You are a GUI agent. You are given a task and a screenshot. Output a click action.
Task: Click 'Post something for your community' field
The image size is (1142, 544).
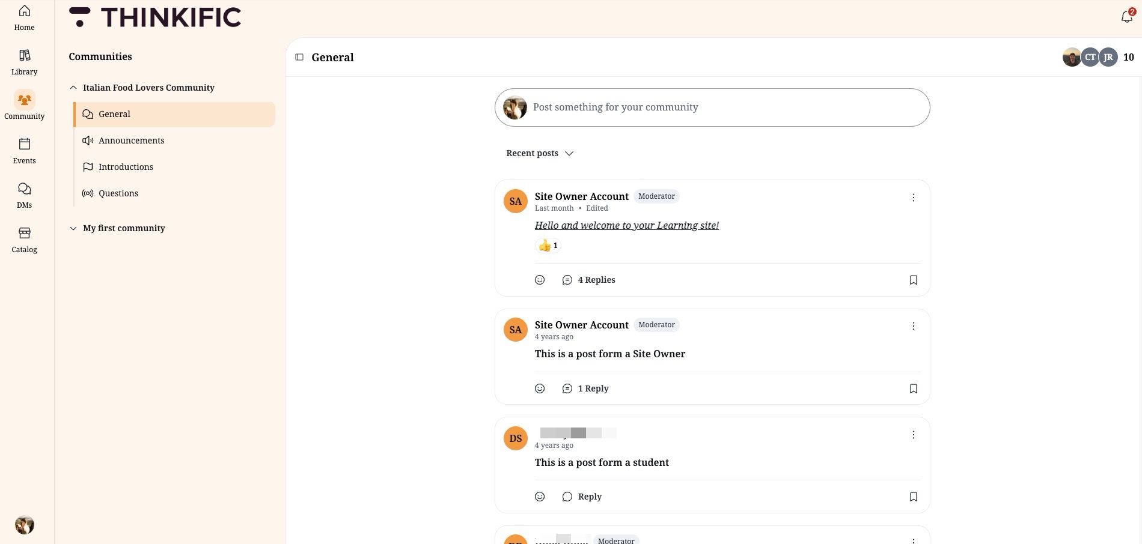pos(712,107)
